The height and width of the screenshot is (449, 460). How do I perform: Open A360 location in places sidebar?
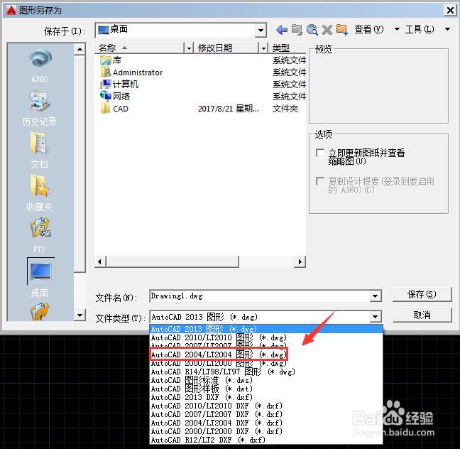click(x=40, y=65)
